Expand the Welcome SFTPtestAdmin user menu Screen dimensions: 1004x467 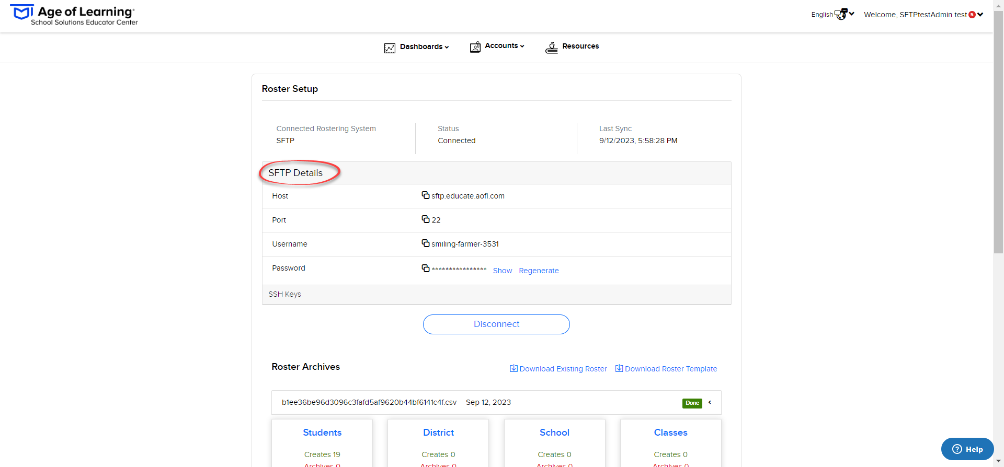click(923, 15)
